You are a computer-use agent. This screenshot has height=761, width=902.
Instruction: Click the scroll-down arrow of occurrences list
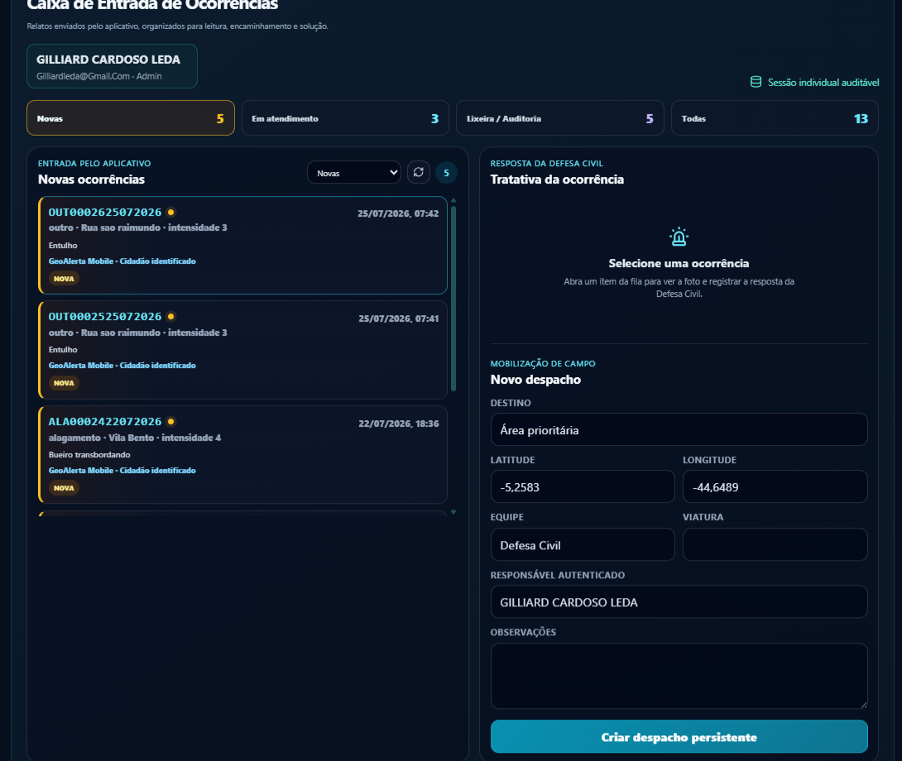click(x=453, y=511)
